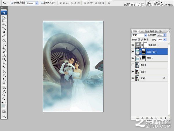Image resolution: width=174 pixels, height=131 pixels.
Task: Hide Layer 3 visibility eye
Action: click(133, 58)
